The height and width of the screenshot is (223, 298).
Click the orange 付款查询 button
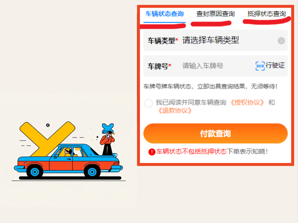click(215, 134)
